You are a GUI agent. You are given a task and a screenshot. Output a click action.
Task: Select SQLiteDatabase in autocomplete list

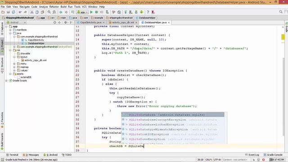click(173, 115)
